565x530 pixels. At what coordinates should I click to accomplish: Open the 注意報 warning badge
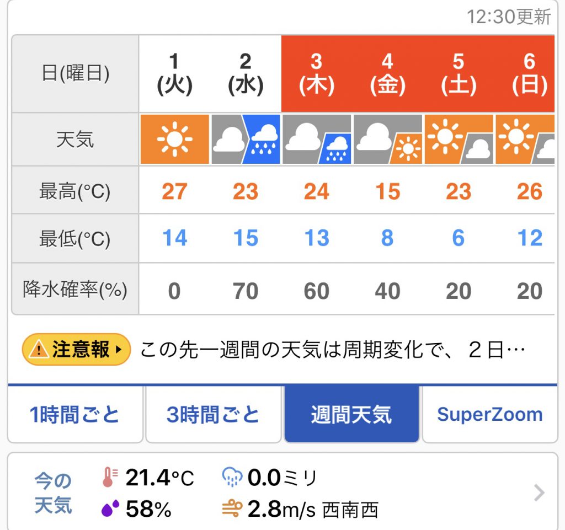(76, 350)
